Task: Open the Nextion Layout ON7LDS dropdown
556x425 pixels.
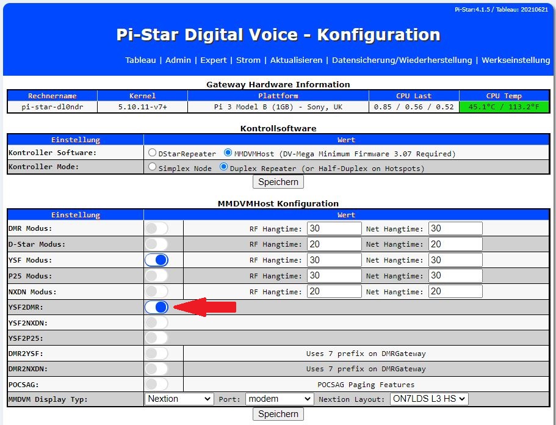Action: [x=429, y=399]
